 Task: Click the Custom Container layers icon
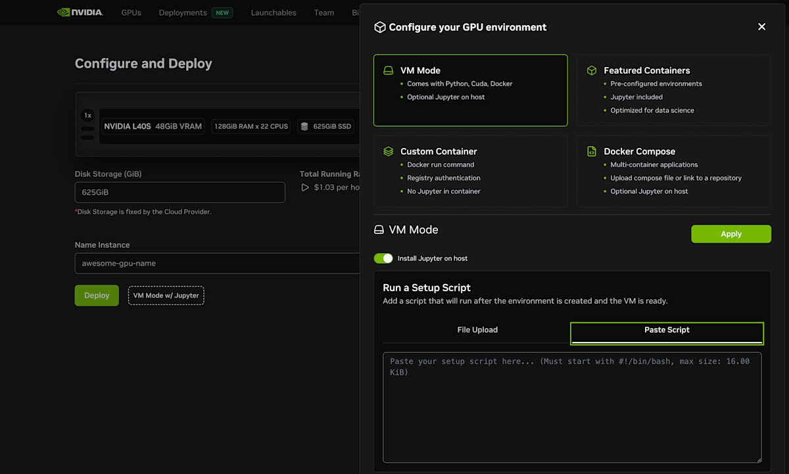click(389, 151)
